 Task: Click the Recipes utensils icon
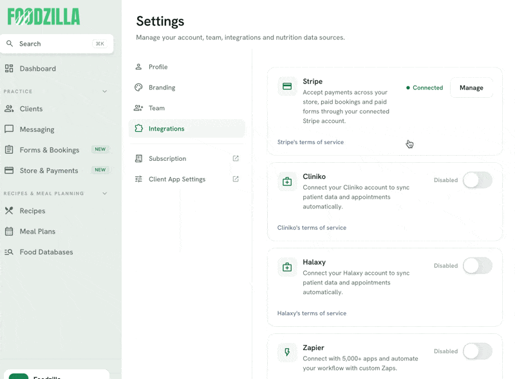click(x=9, y=210)
